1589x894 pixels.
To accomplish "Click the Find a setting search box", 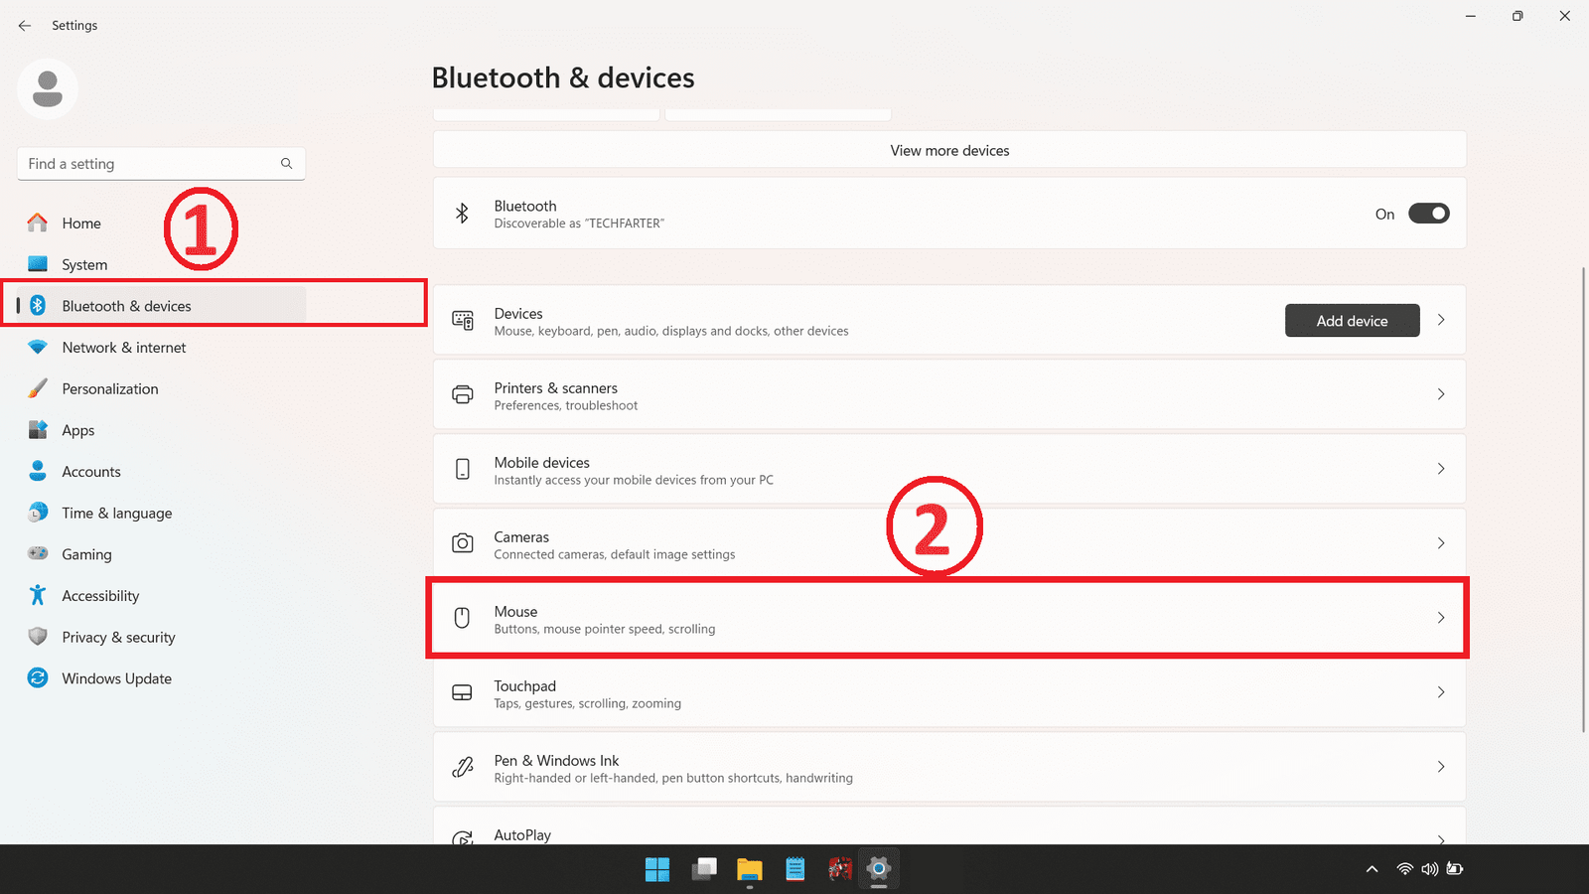I will [149, 164].
